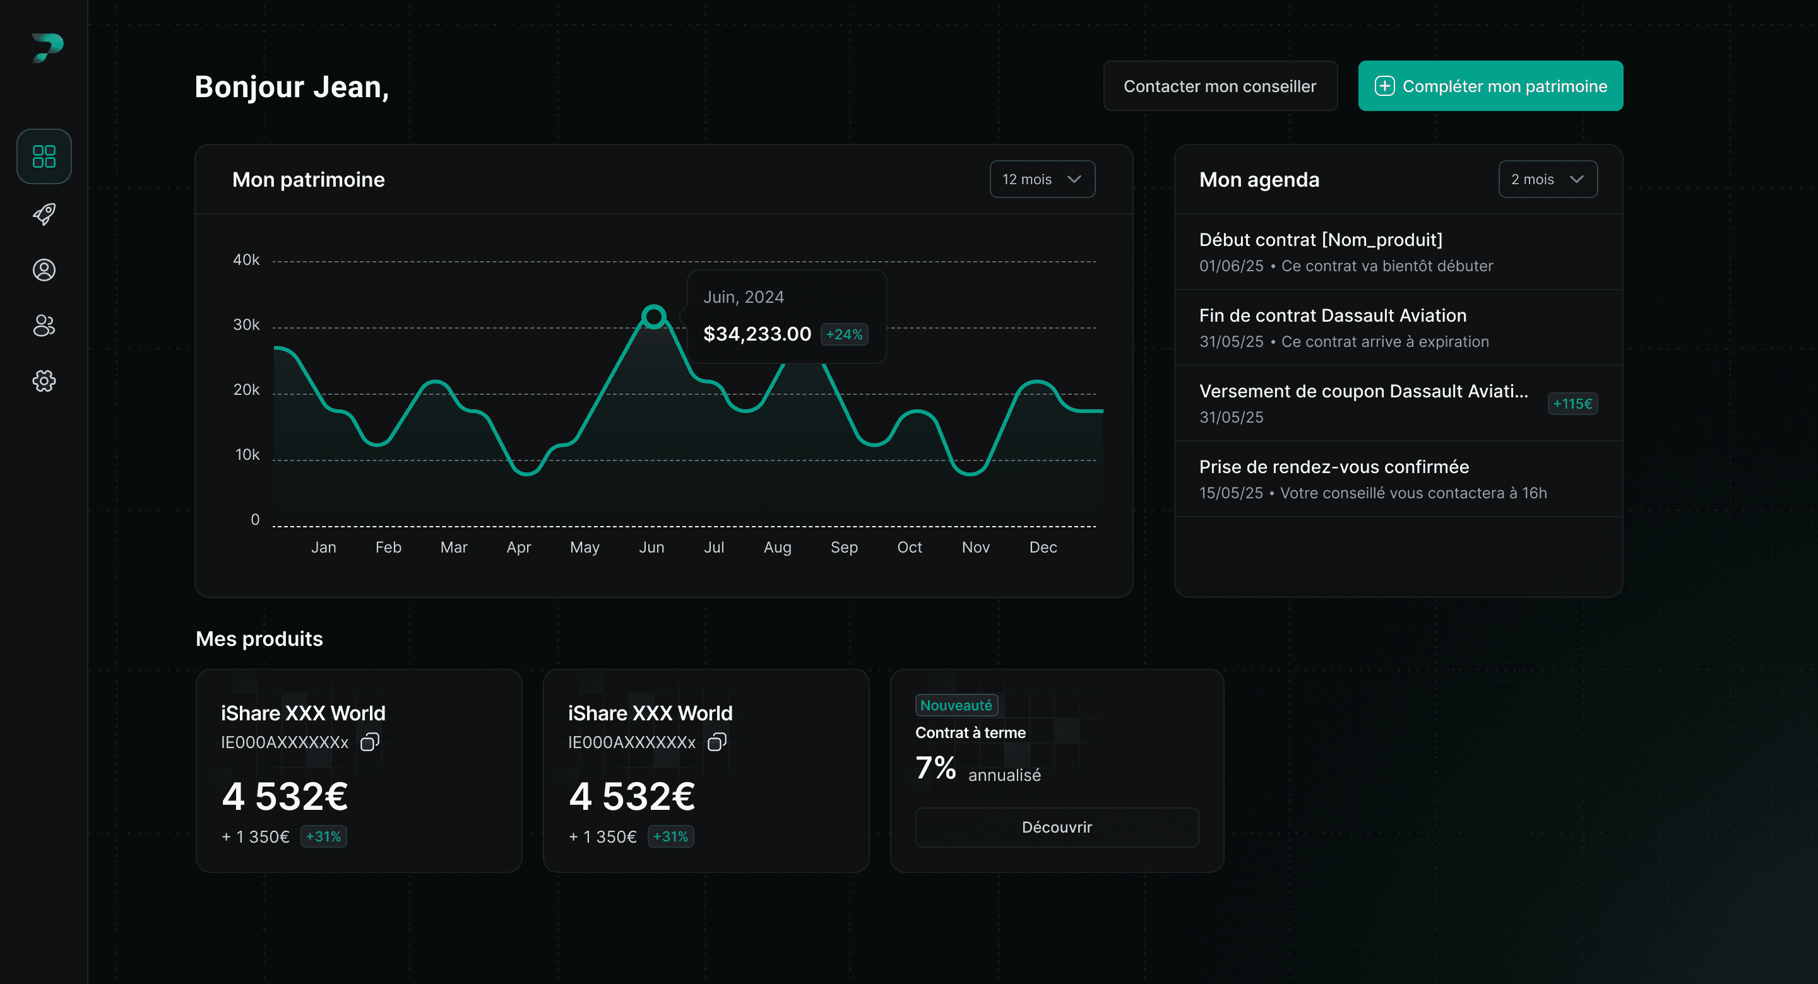This screenshot has height=984, width=1818.
Task: Click Sep label on chart axis
Action: point(844,547)
